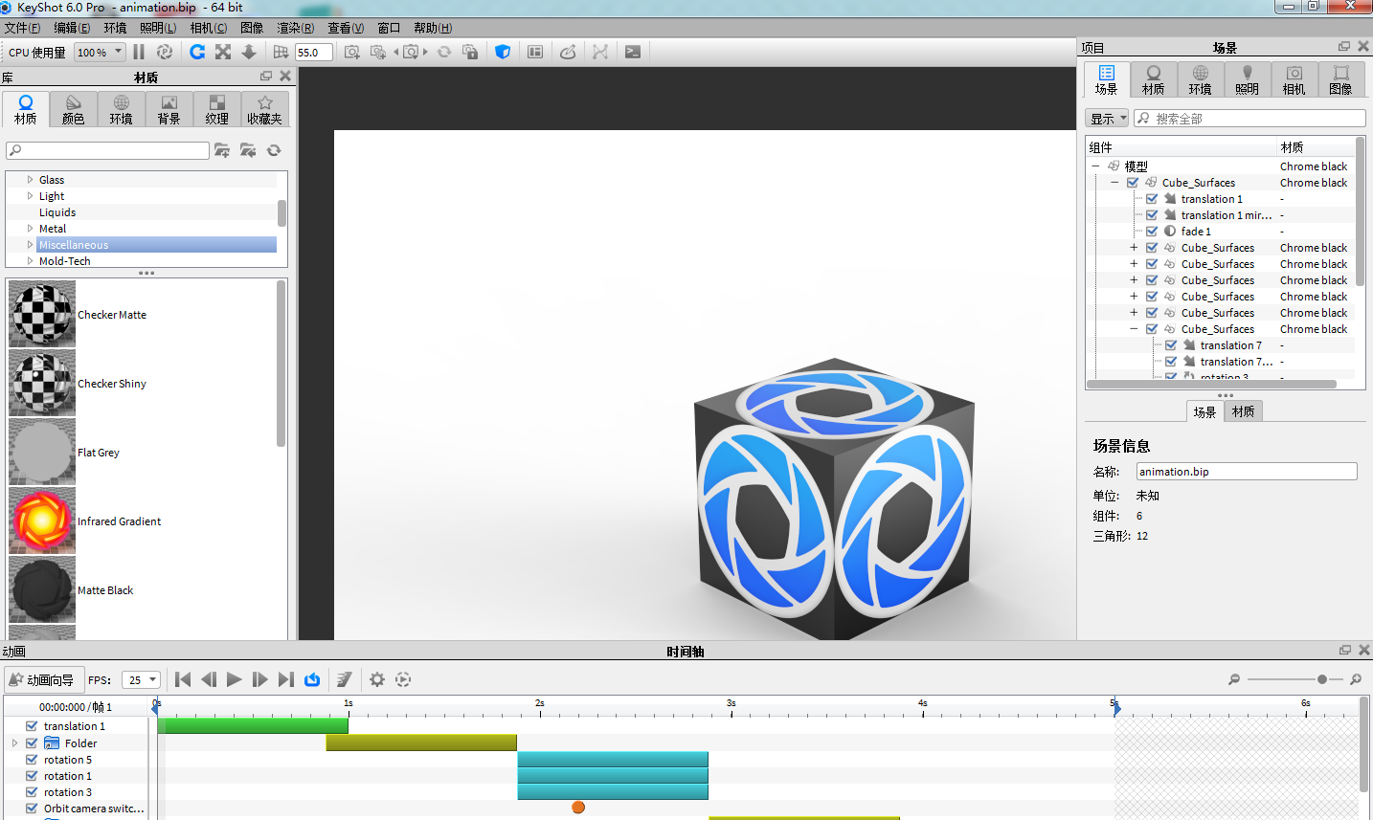Click the blue refresh render icon

197,52
